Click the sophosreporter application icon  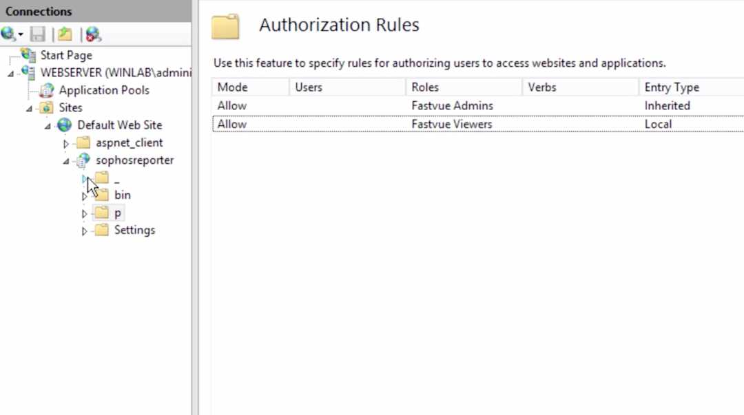point(83,160)
